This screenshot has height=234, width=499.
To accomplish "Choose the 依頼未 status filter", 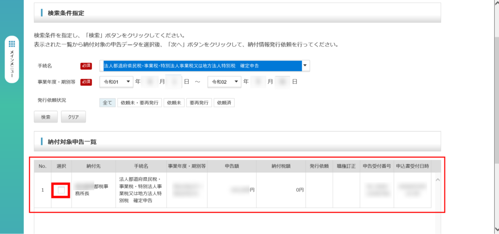I will 174,103.
